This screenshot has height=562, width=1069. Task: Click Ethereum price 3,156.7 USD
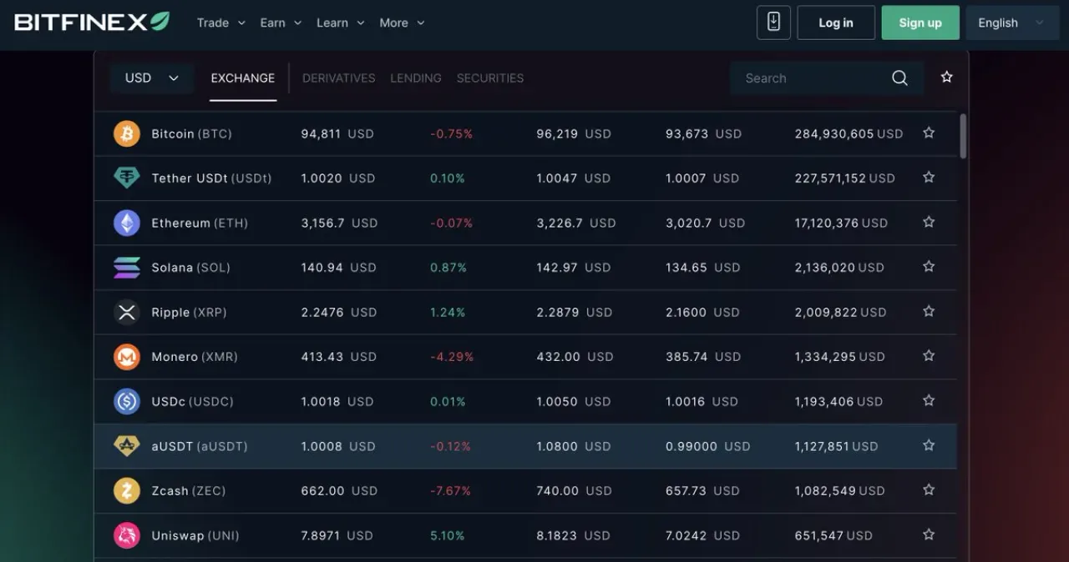coord(339,223)
